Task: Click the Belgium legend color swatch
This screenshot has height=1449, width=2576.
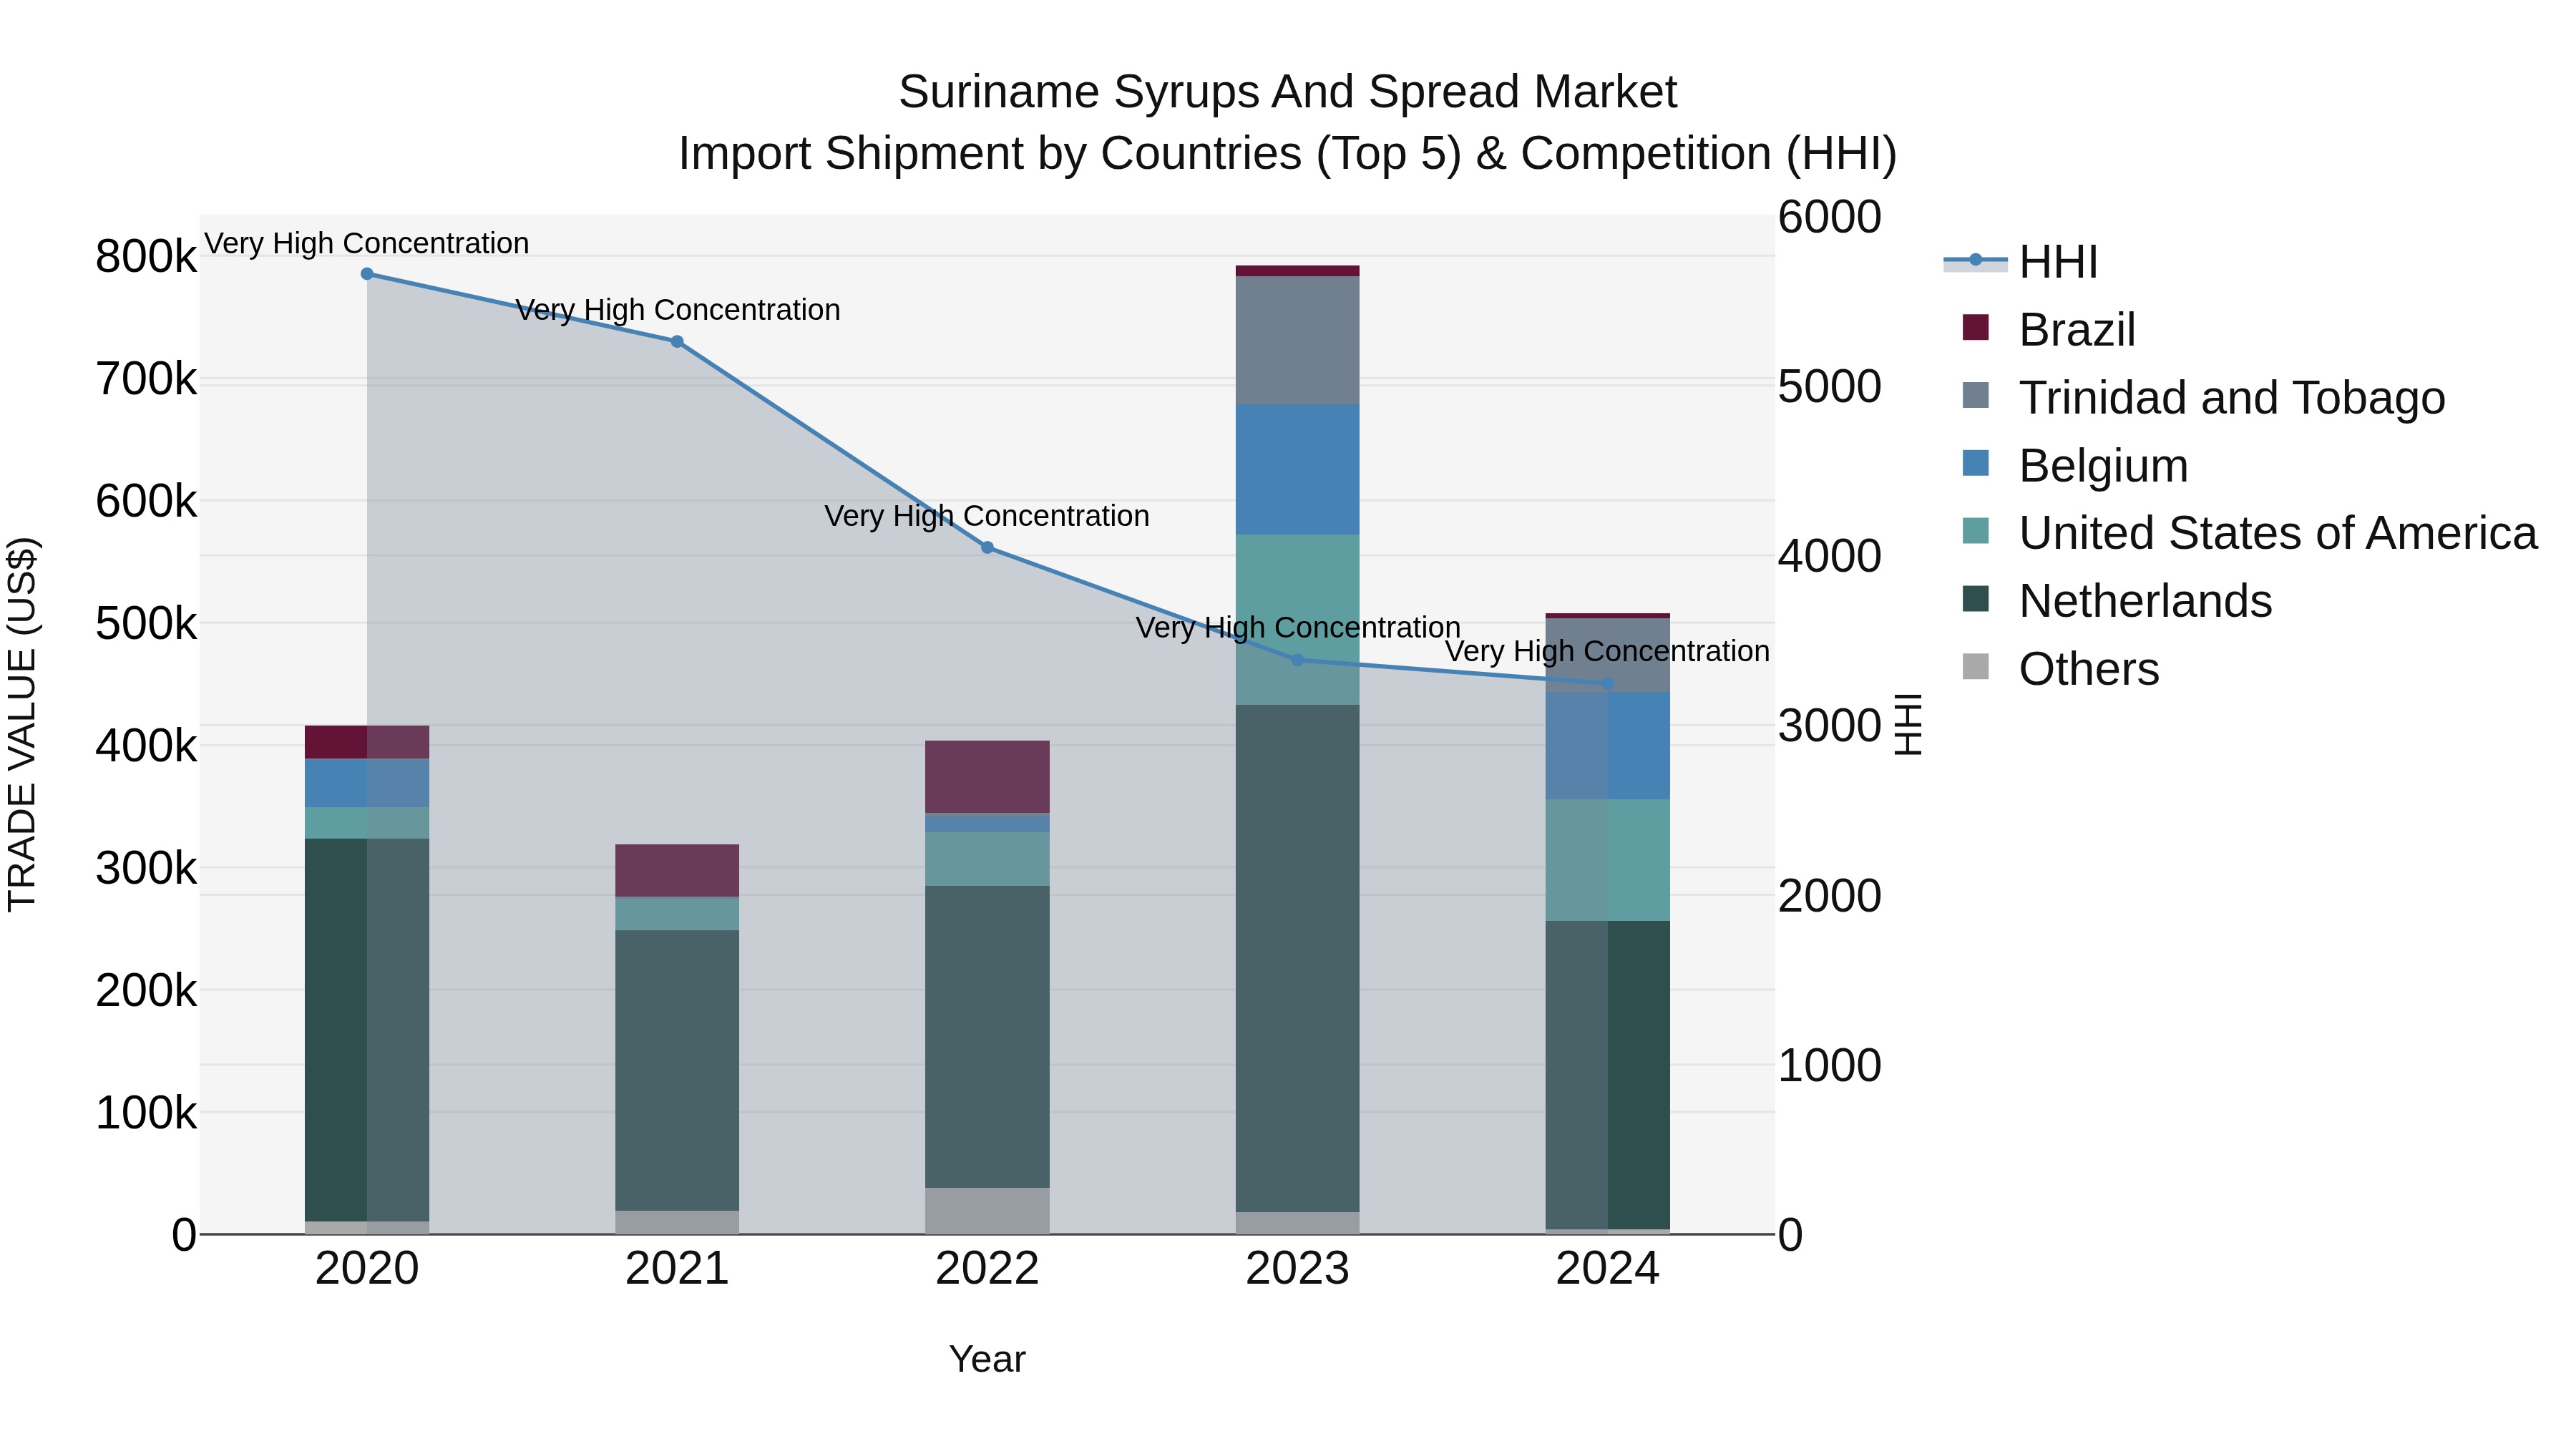Action: [1975, 463]
